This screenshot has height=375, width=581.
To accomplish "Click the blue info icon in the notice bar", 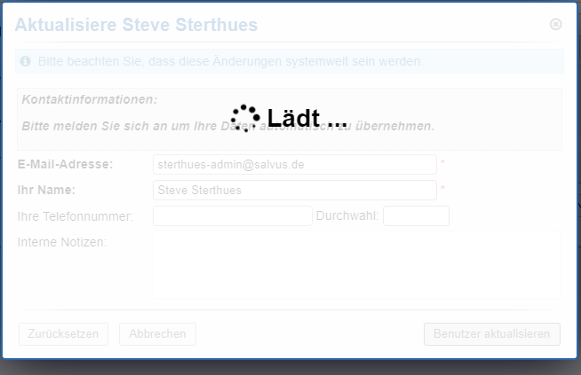I will 26,61.
